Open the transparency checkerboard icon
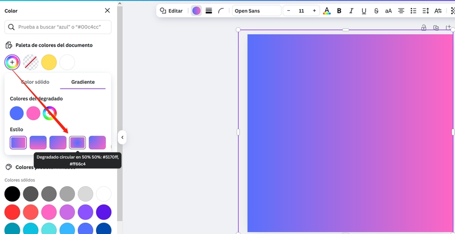 point(453,11)
